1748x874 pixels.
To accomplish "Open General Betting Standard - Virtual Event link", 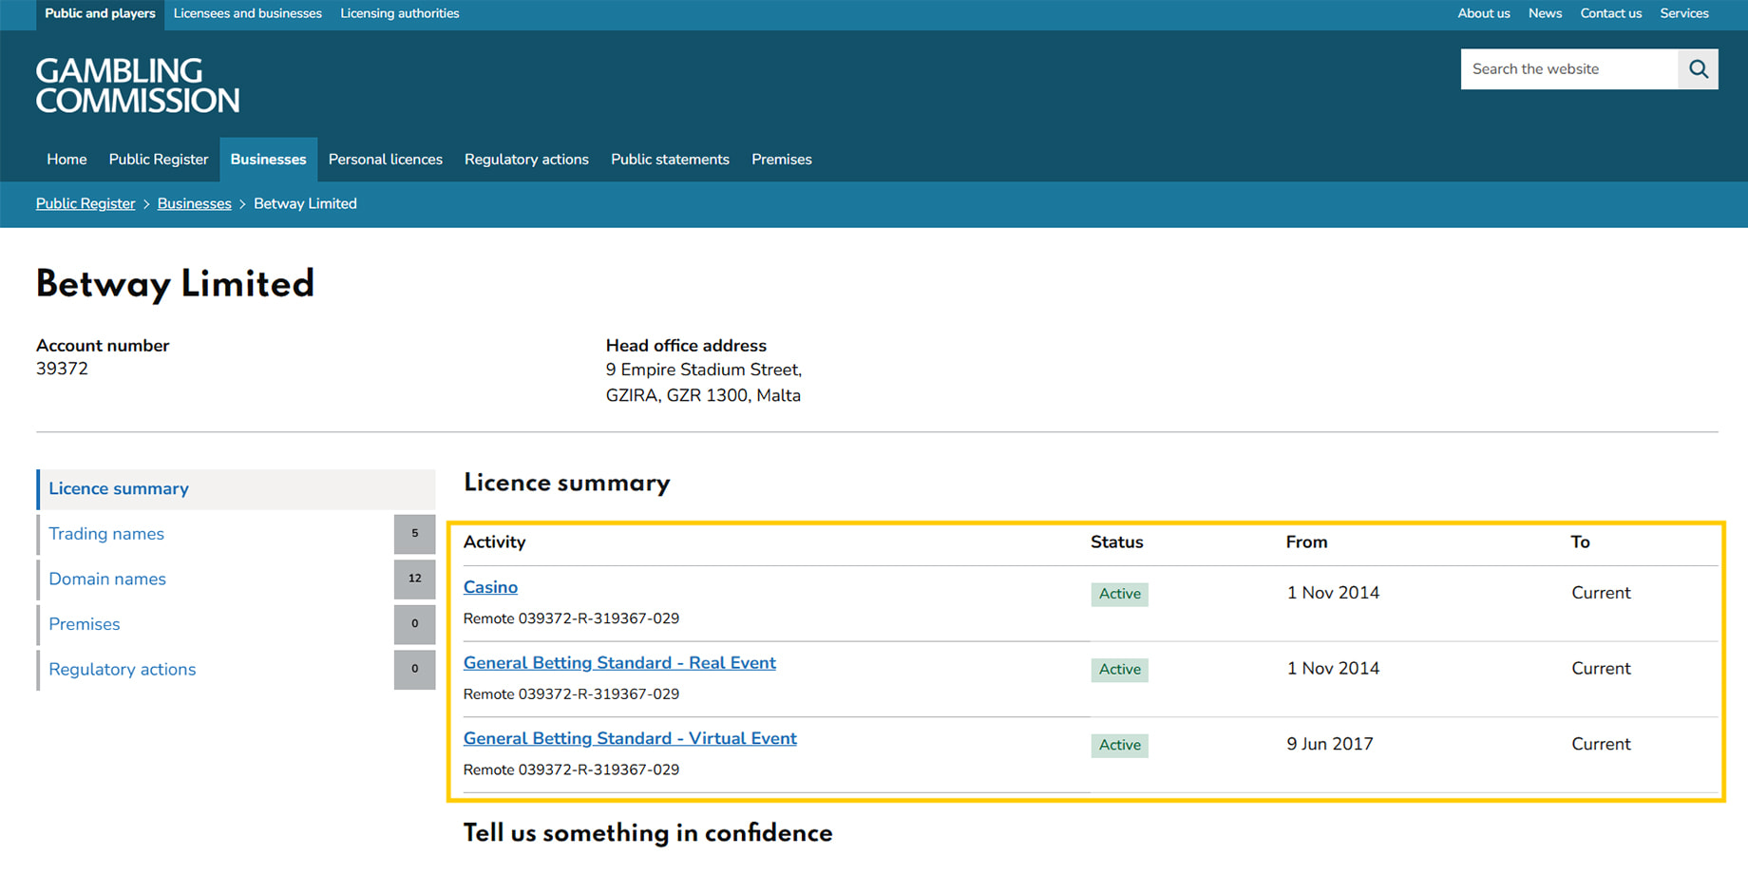I will click(630, 739).
